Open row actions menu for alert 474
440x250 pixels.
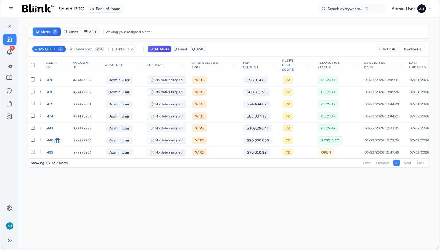(41, 116)
